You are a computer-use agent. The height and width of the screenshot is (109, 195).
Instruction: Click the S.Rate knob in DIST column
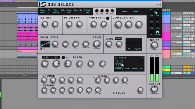point(158,26)
